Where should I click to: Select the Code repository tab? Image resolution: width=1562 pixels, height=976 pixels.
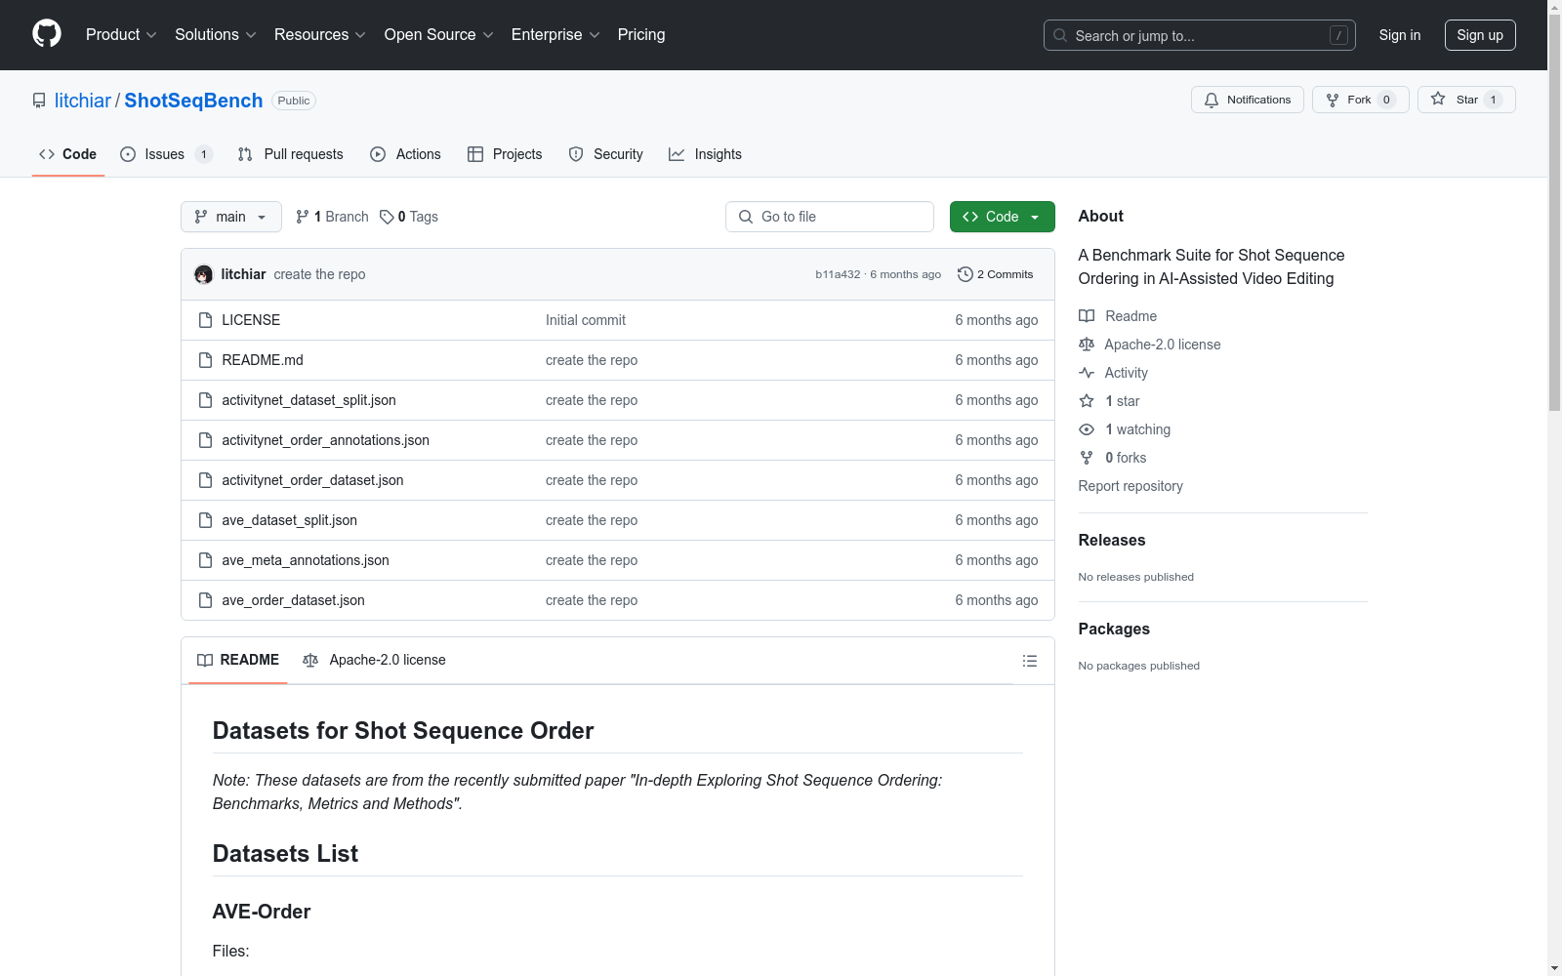pyautogui.click(x=68, y=154)
